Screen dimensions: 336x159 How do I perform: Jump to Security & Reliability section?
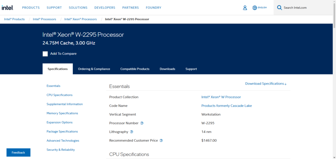point(61,150)
